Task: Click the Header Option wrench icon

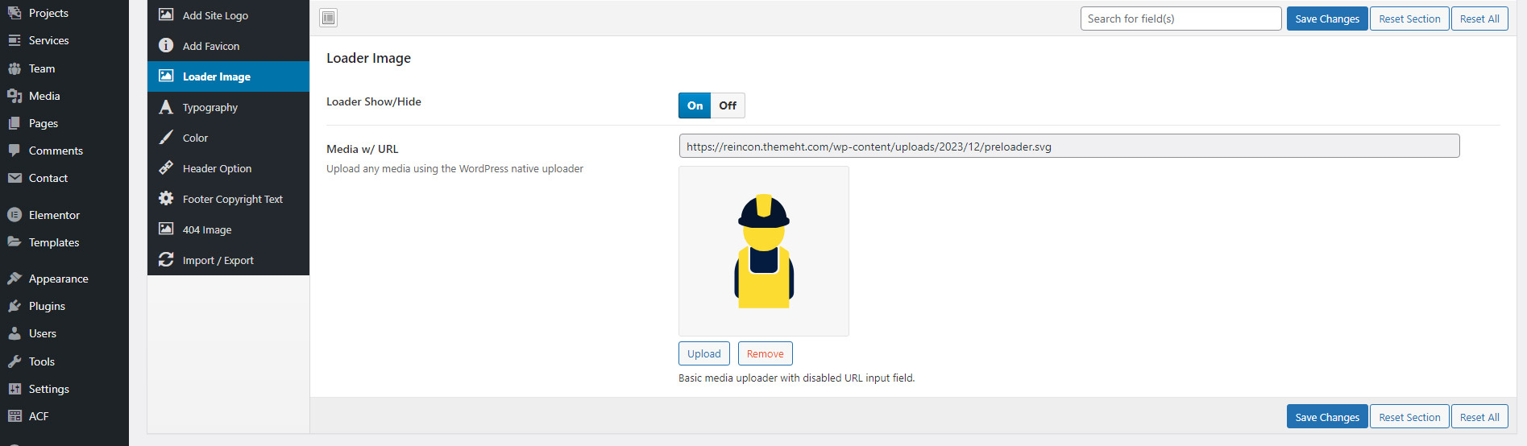Action: [x=166, y=168]
